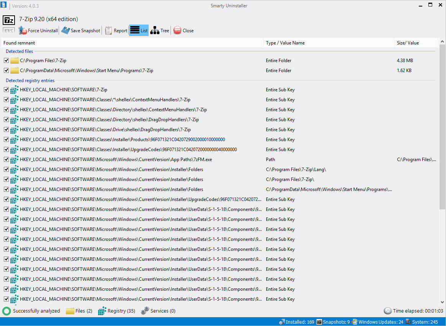
Task: Toggle checkbox for Directory\shellex\ContextMenuHandlers\7-Zip
Action: pyautogui.click(x=6, y=110)
